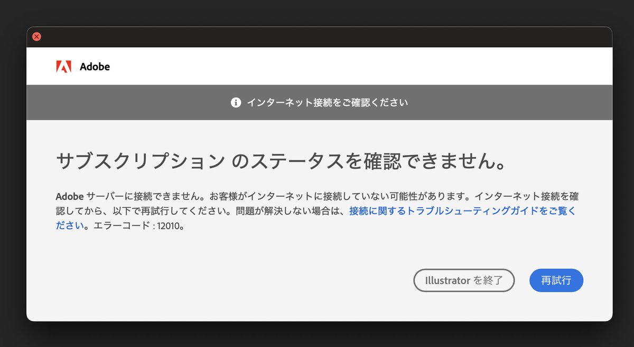Click the インターネット接続をご確認ください banner text
This screenshot has width=634, height=347.
pyautogui.click(x=327, y=102)
